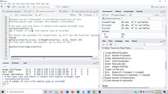Switch to the ratio.R tab

[x=65, y=11]
